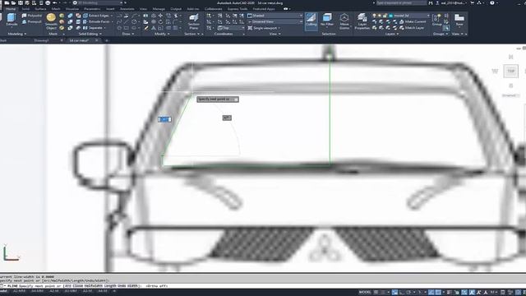The height and width of the screenshot is (296, 526).
Task: Click the Base view tool
Action: tap(459, 20)
